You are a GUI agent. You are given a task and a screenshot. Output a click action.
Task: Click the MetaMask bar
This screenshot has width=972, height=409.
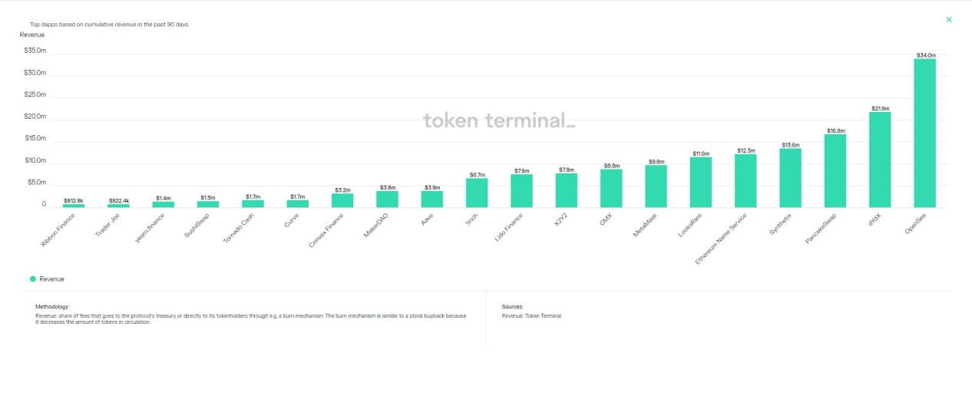pos(656,186)
